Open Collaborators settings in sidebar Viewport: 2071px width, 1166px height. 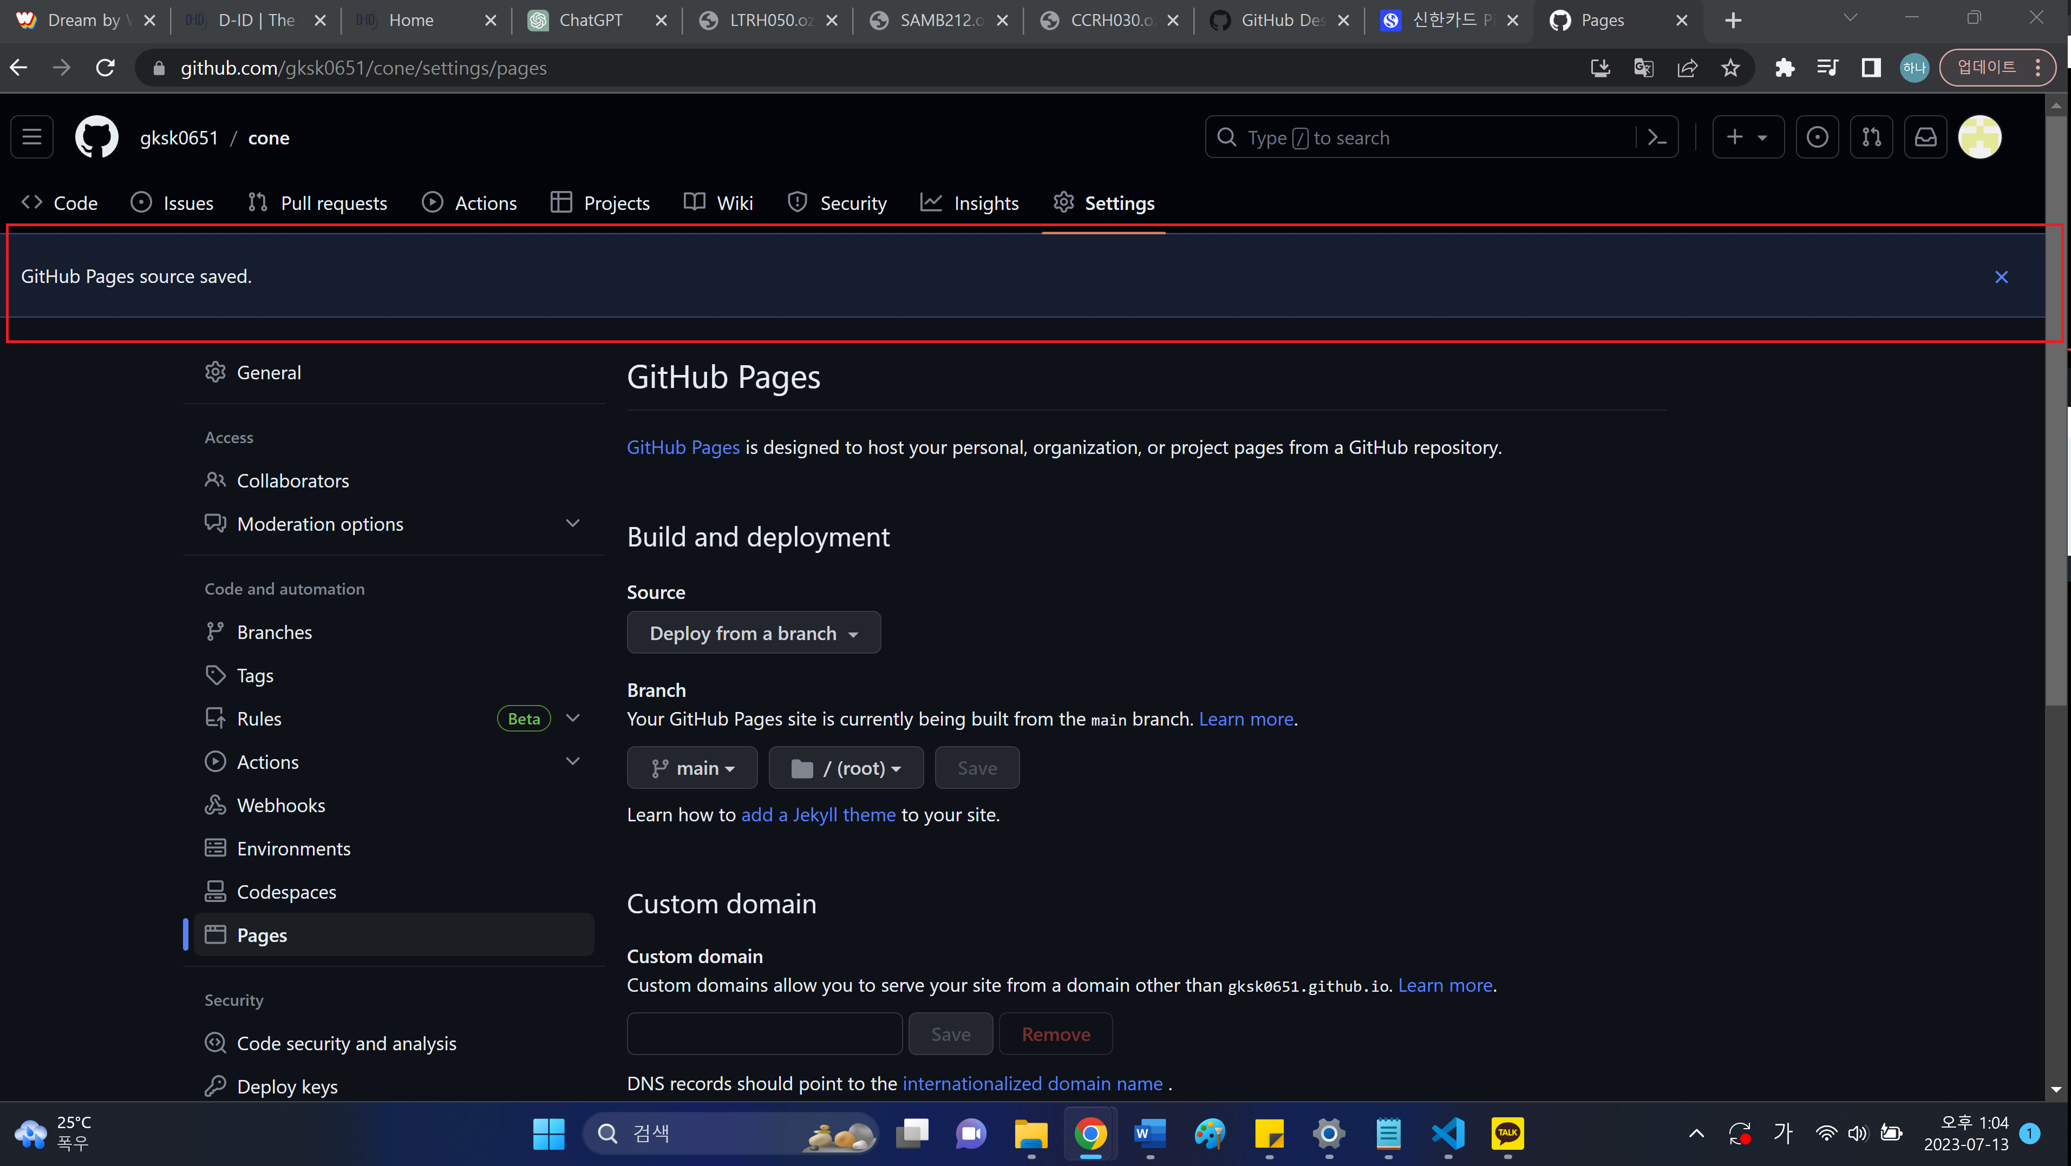[x=395, y=480]
